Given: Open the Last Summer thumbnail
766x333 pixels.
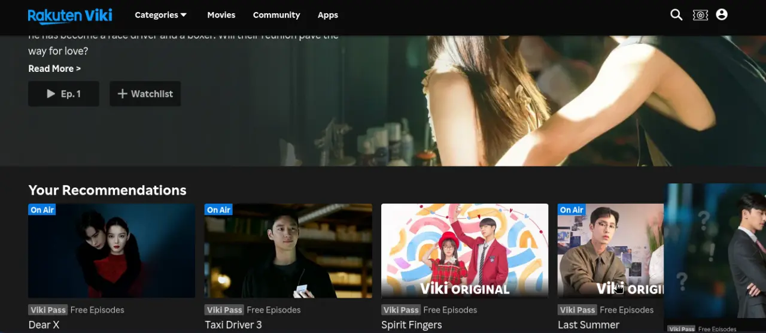Looking at the screenshot, I should (610, 251).
